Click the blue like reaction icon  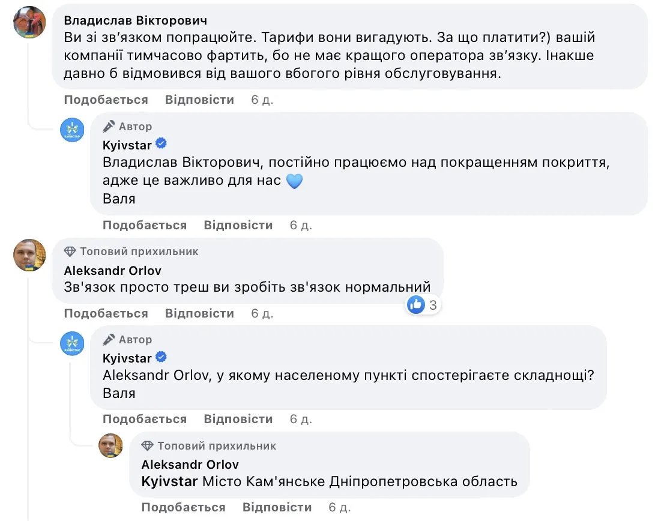(x=416, y=304)
